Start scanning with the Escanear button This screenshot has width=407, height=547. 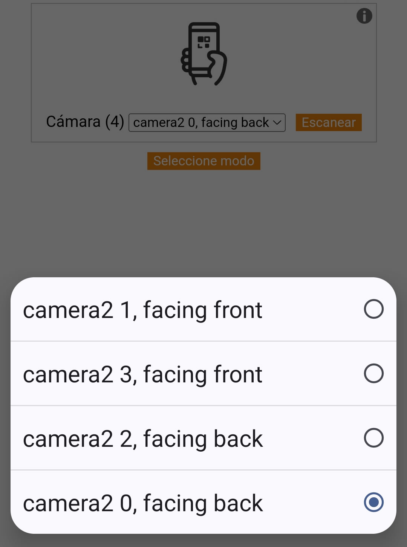pos(329,122)
